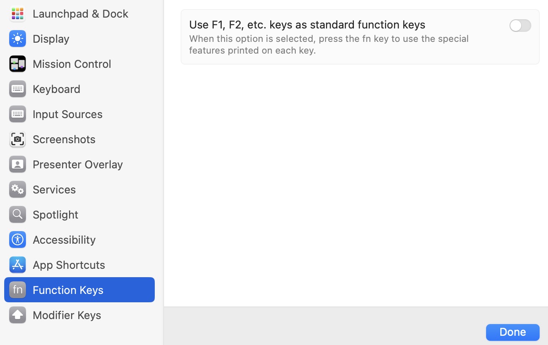Image resolution: width=548 pixels, height=345 pixels.
Task: Enable standard function keys toggle
Action: pyautogui.click(x=520, y=26)
